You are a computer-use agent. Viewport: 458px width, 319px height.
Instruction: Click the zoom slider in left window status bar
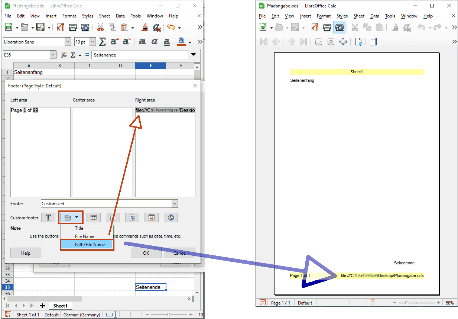click(x=169, y=315)
